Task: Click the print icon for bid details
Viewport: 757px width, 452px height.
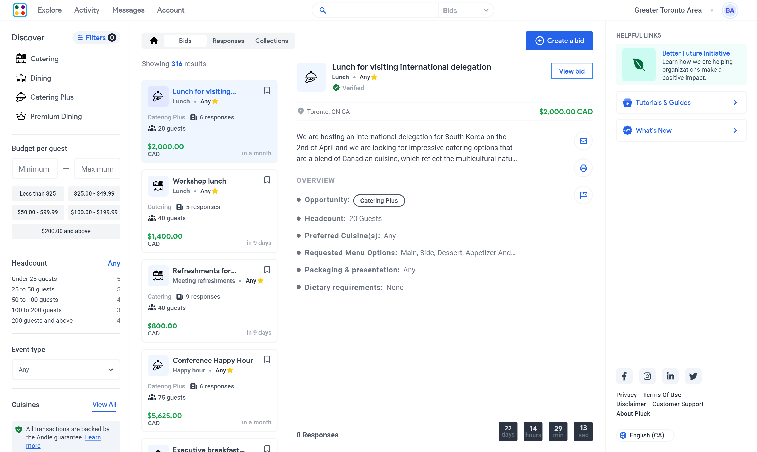Action: 583,168
